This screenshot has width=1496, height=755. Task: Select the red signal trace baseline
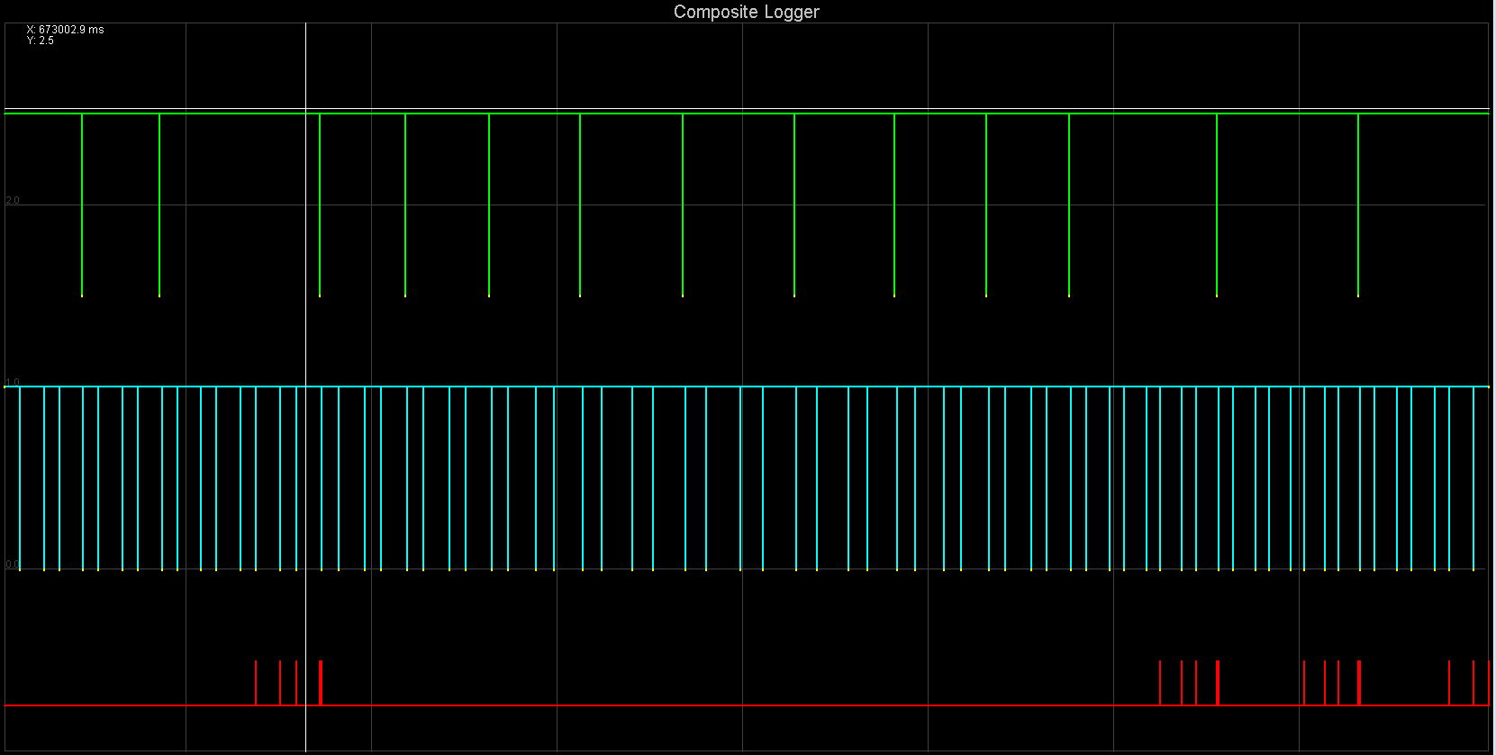point(747,705)
